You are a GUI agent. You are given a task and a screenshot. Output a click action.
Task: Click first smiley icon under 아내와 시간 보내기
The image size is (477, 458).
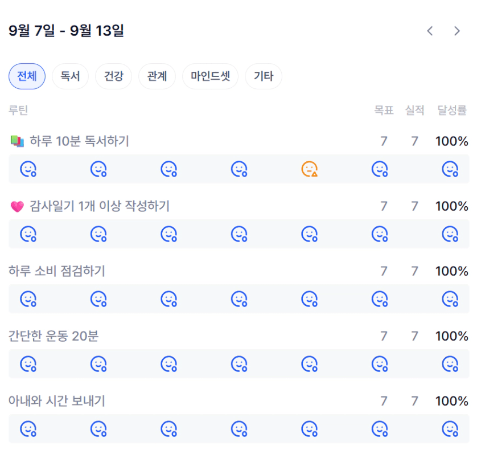(28, 429)
